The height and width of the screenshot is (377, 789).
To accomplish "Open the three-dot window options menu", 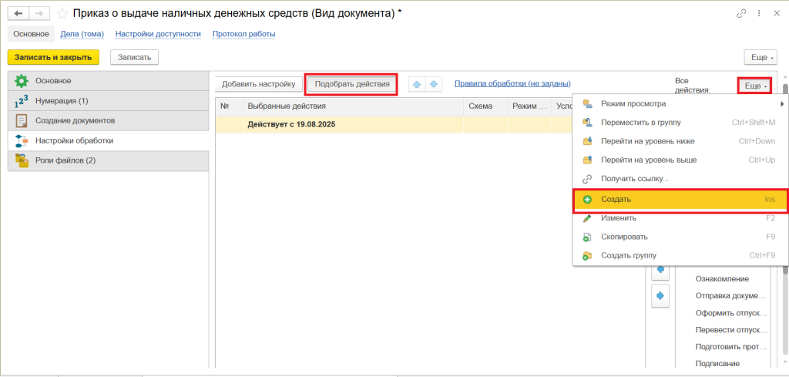I will [x=758, y=14].
